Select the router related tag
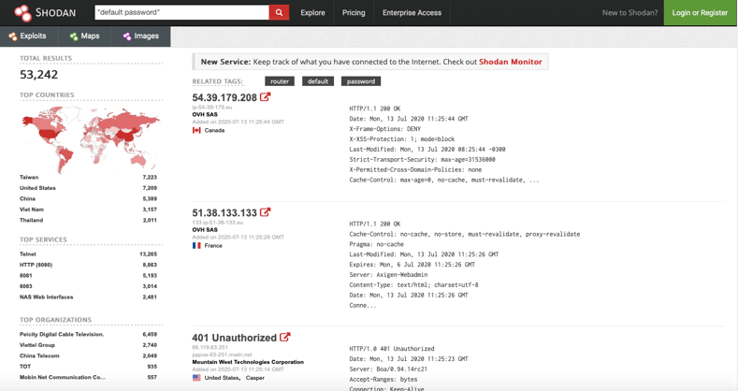Screen dimensions: 738x391 pyautogui.click(x=280, y=81)
